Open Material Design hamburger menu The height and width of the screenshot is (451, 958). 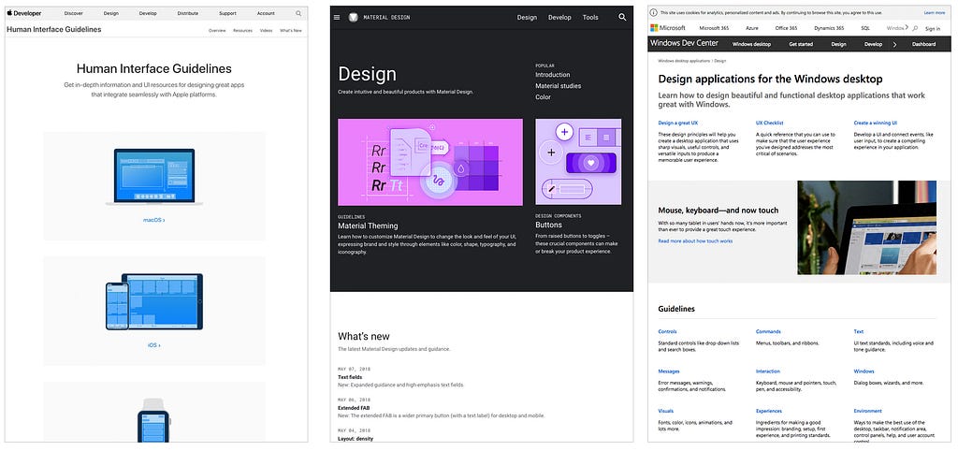coord(337,17)
